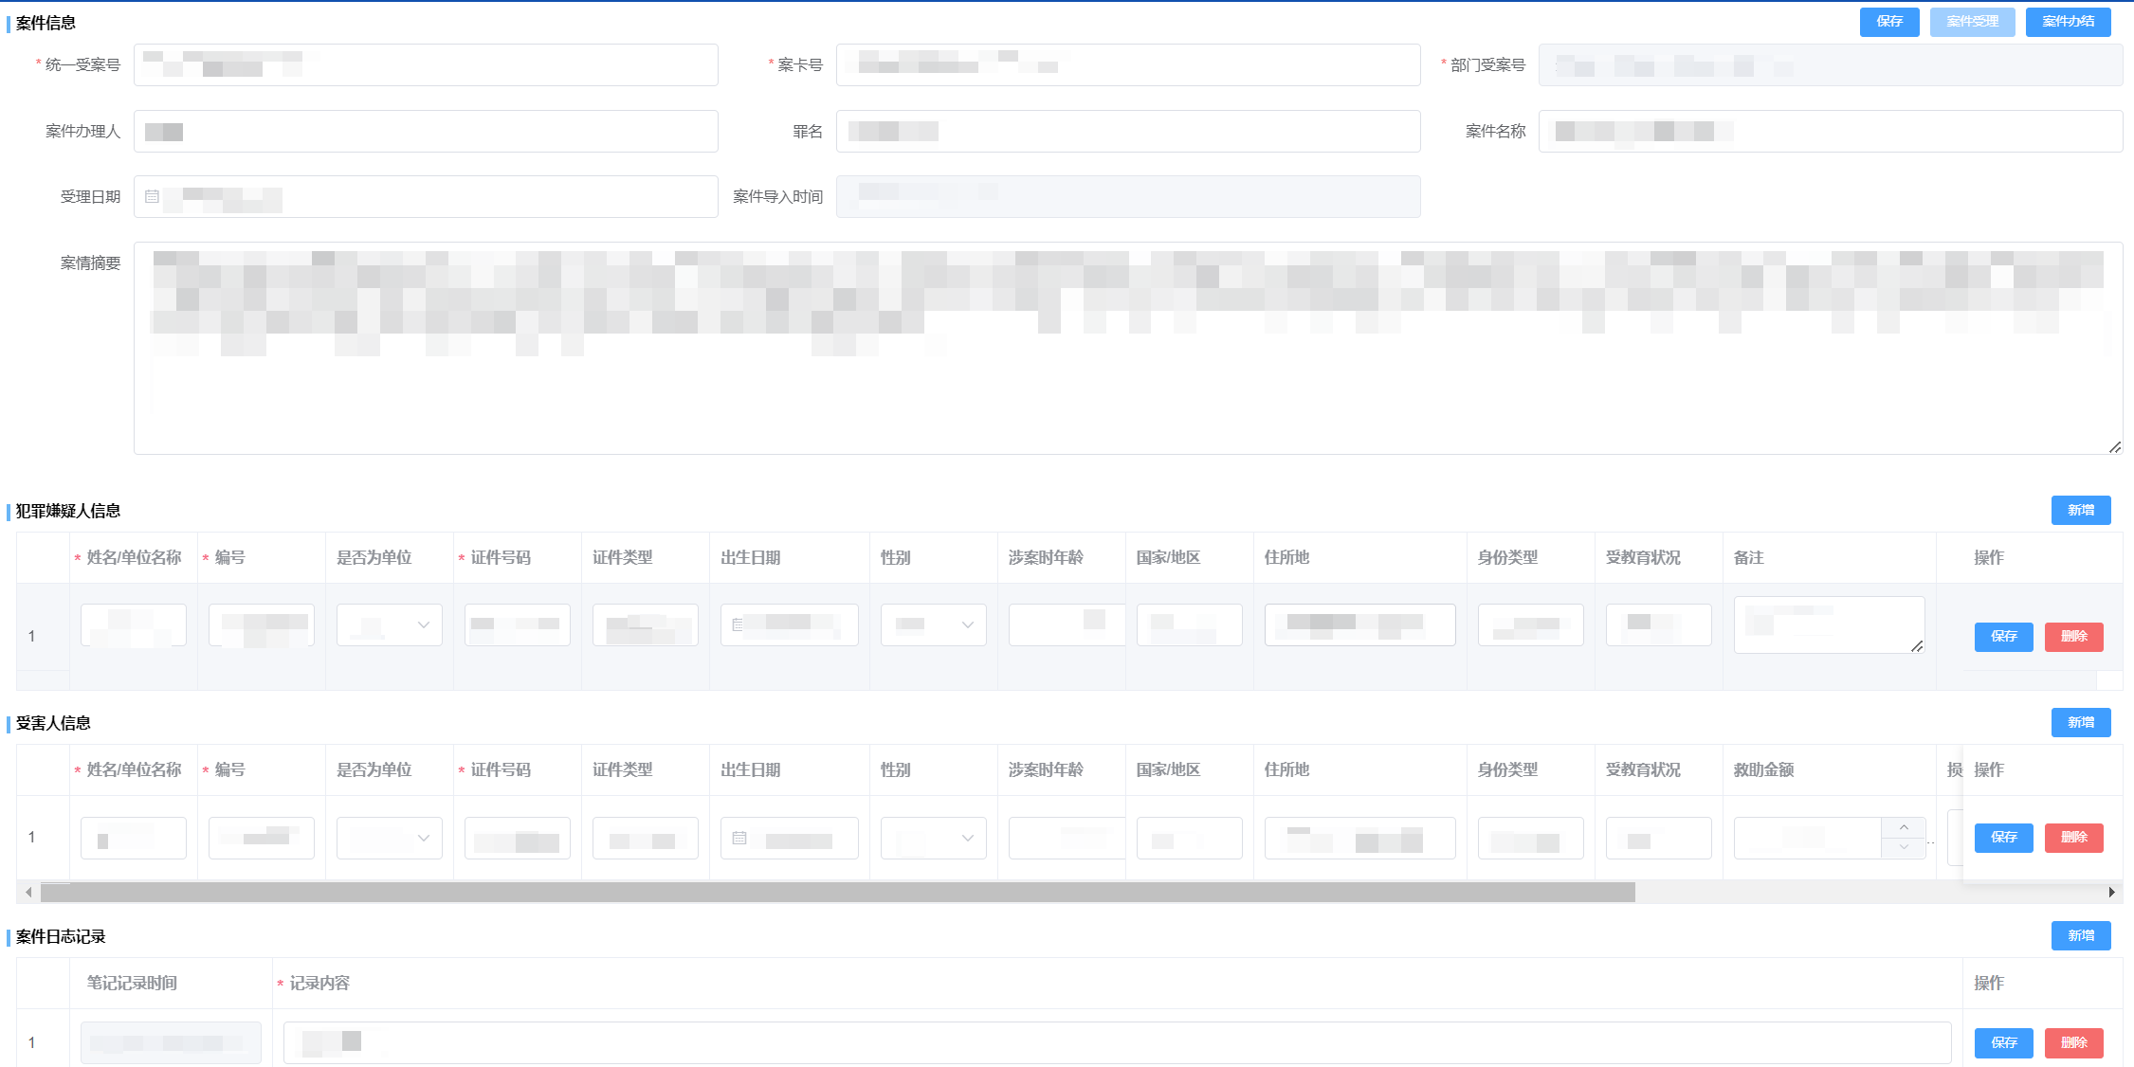This screenshot has height=1067, width=2134.
Task: Click the 笔记记录时间 field in log row
Action: point(171,1042)
